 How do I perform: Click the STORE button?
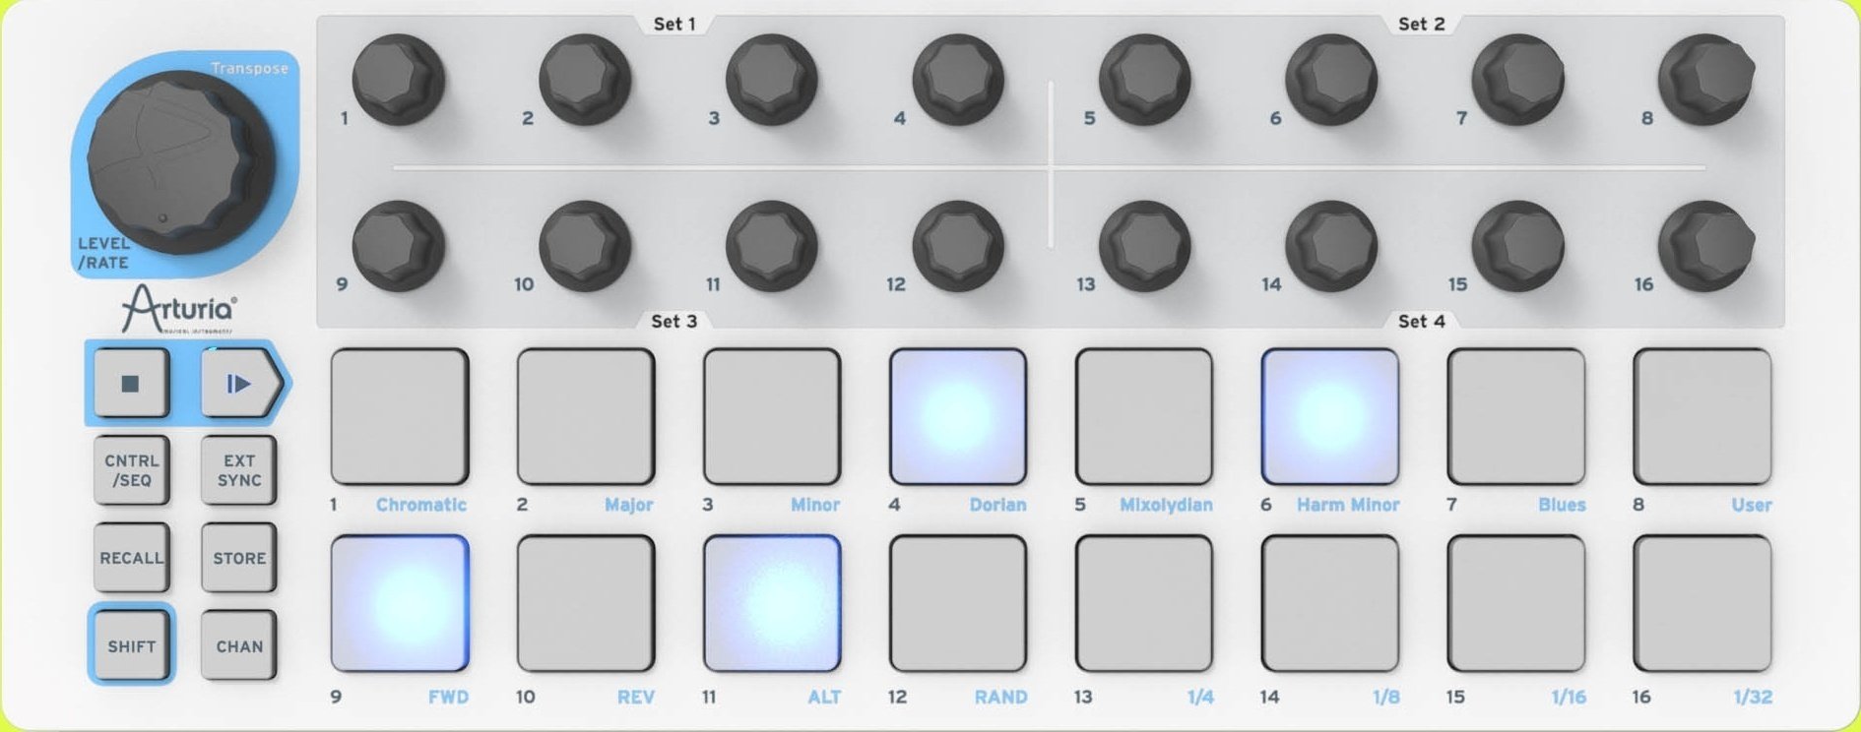239,558
